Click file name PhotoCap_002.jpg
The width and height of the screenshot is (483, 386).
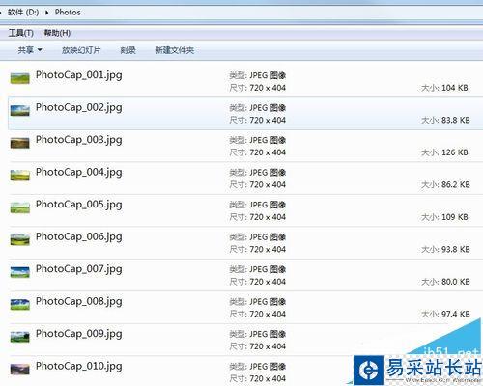point(79,108)
